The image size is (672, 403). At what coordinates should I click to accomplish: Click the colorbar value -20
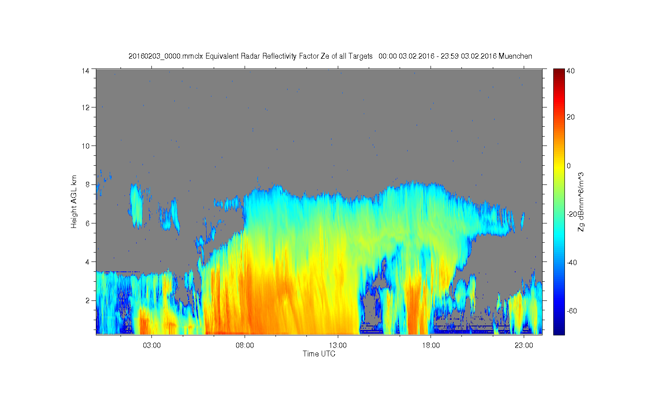[572, 214]
